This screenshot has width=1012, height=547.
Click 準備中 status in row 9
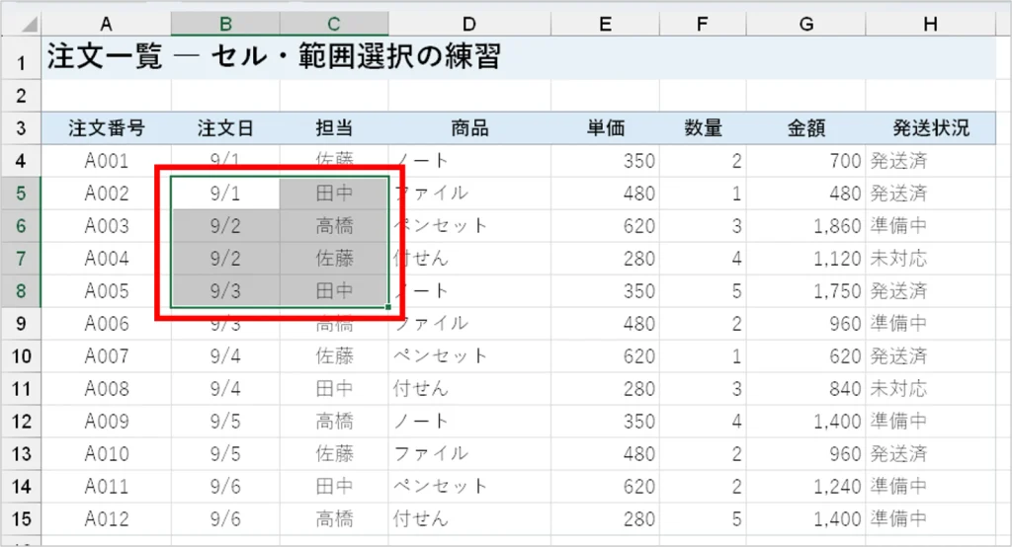click(x=930, y=323)
